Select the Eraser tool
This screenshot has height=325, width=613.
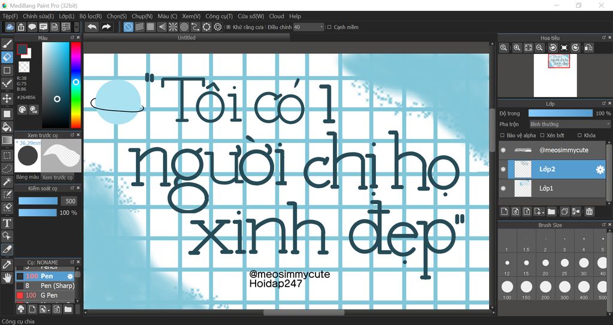pos(7,57)
